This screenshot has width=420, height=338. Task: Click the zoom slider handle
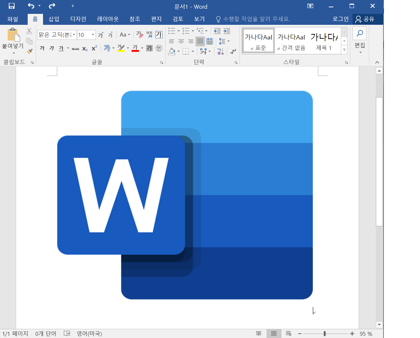pos(324,334)
